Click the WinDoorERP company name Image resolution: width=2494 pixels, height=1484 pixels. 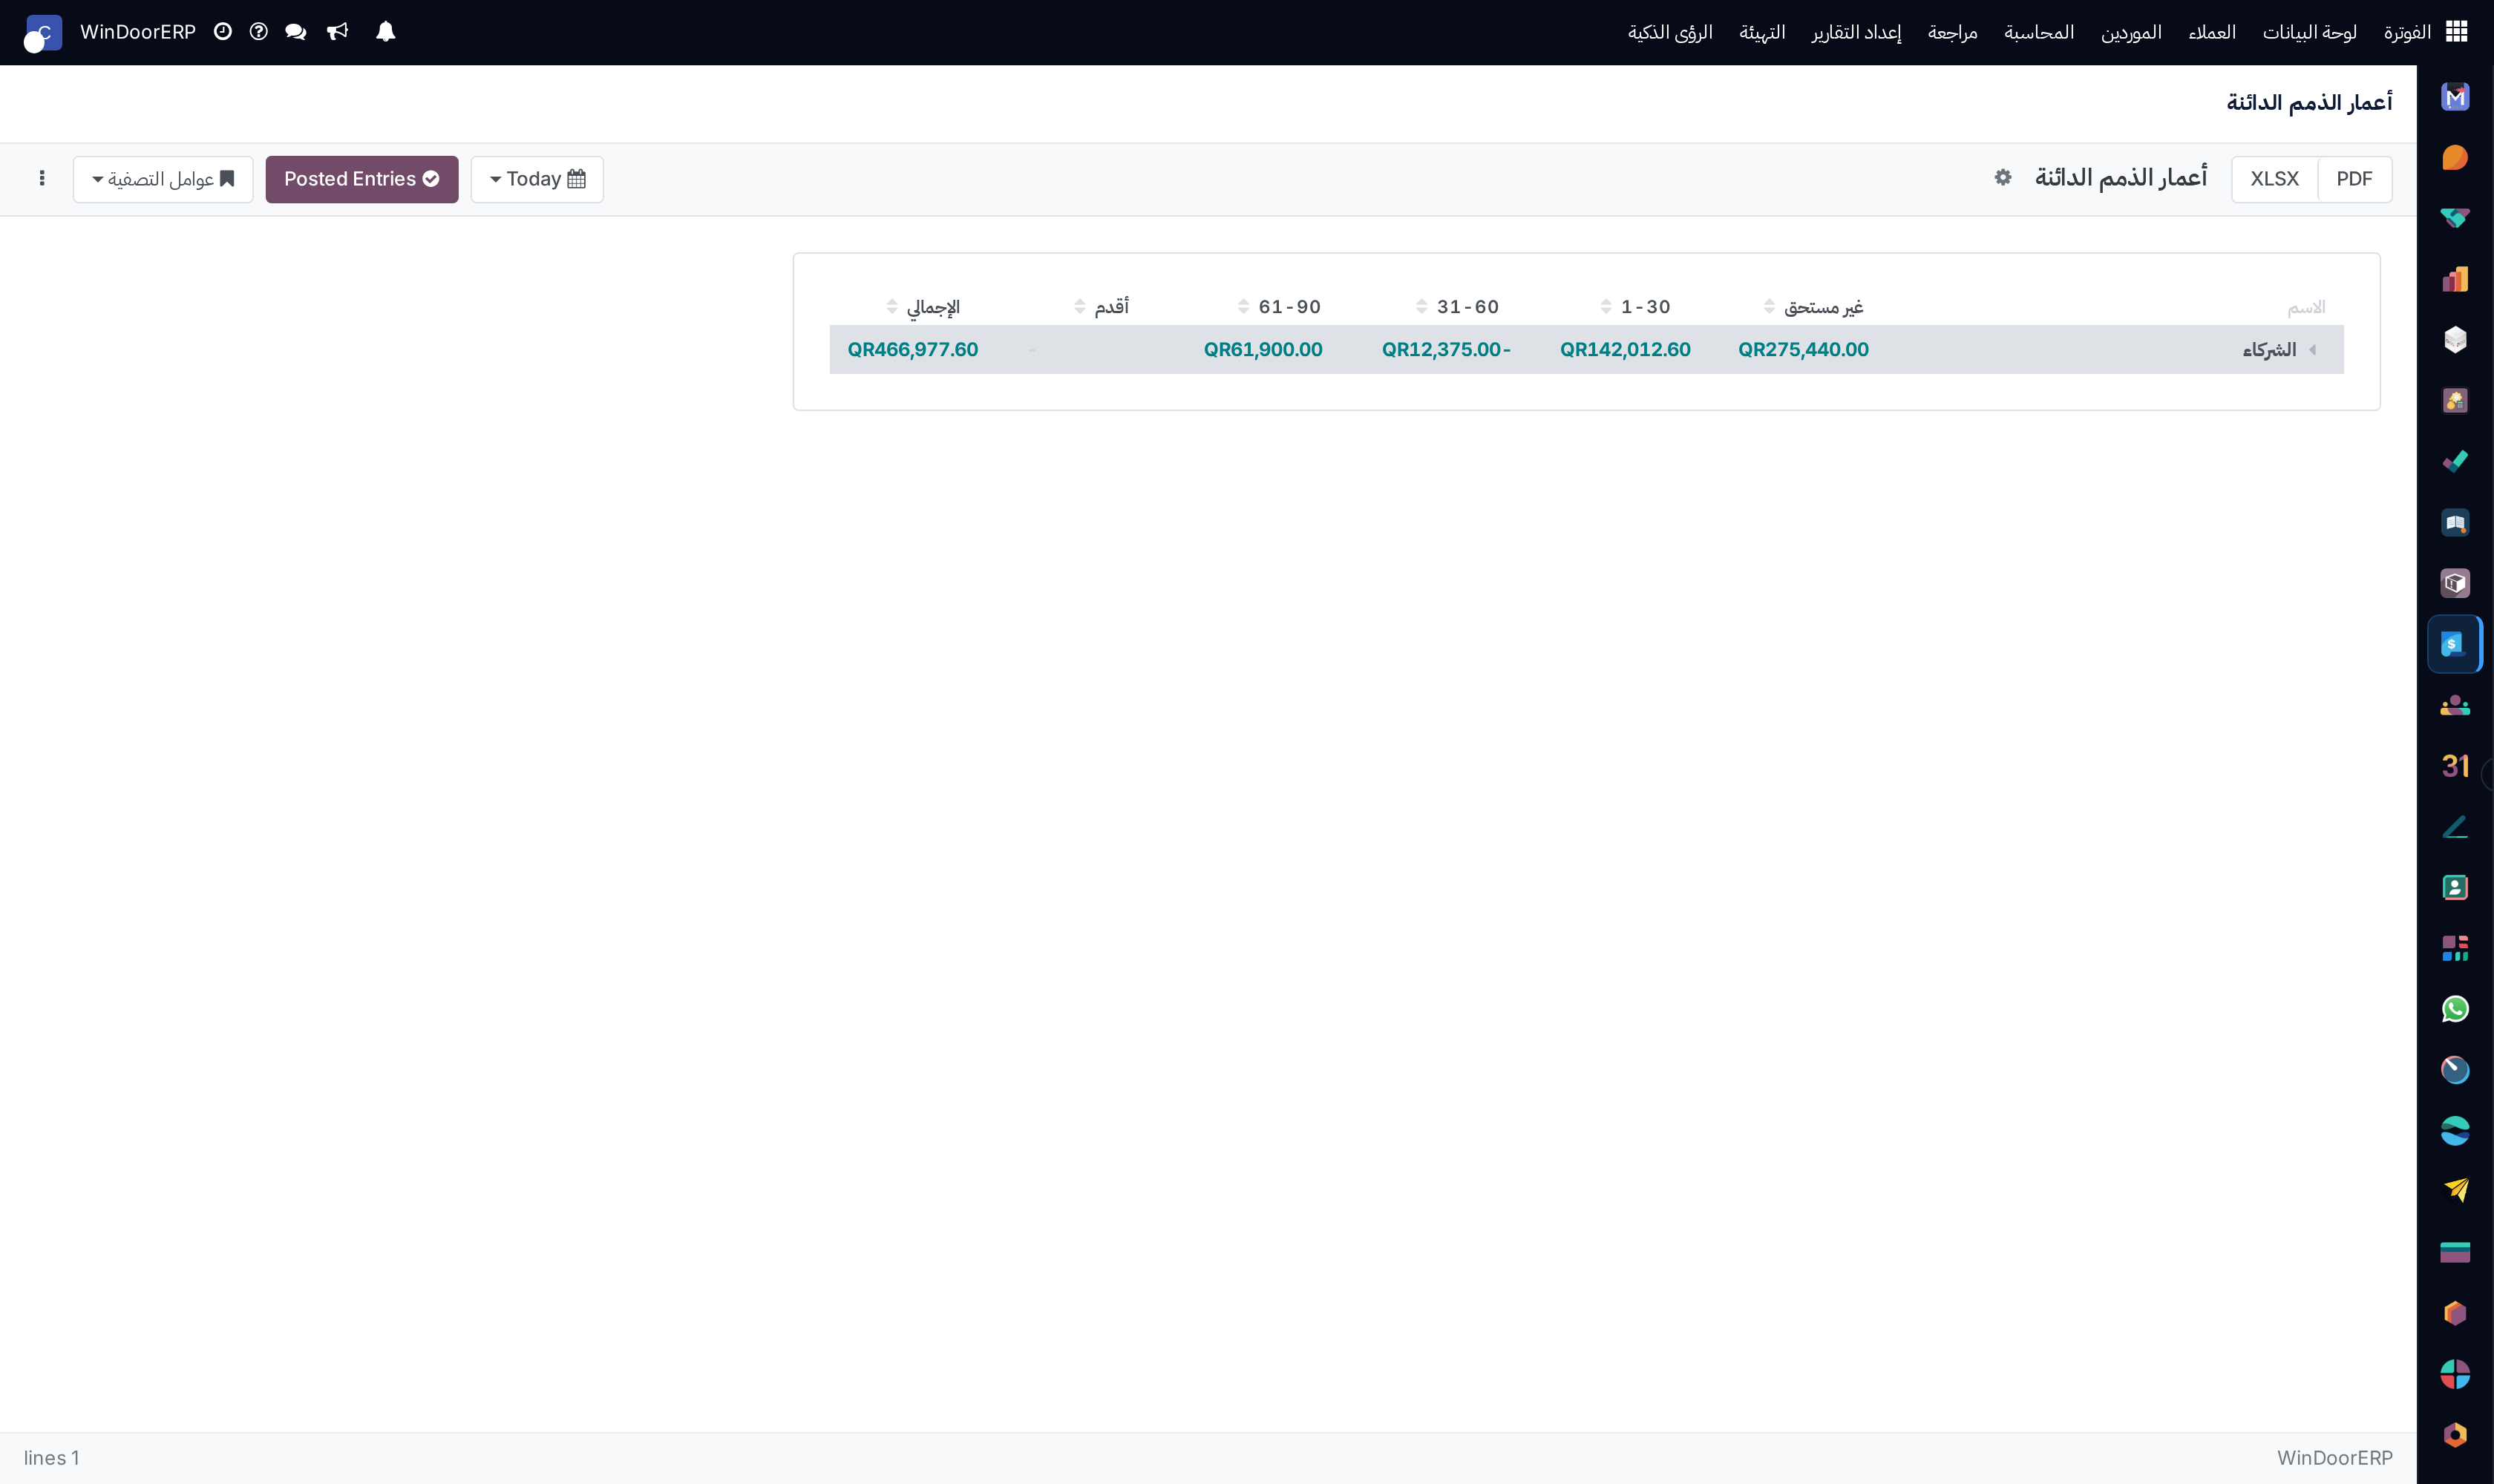point(138,32)
